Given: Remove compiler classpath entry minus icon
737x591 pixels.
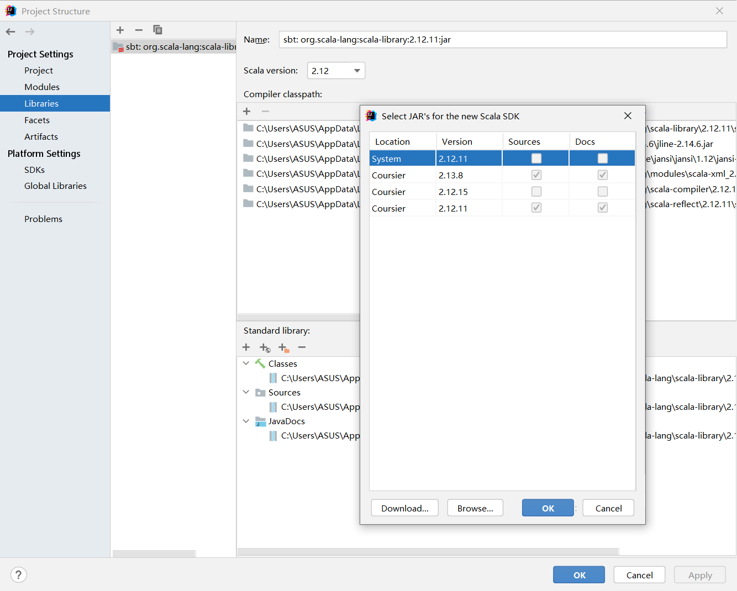Looking at the screenshot, I should coord(265,111).
